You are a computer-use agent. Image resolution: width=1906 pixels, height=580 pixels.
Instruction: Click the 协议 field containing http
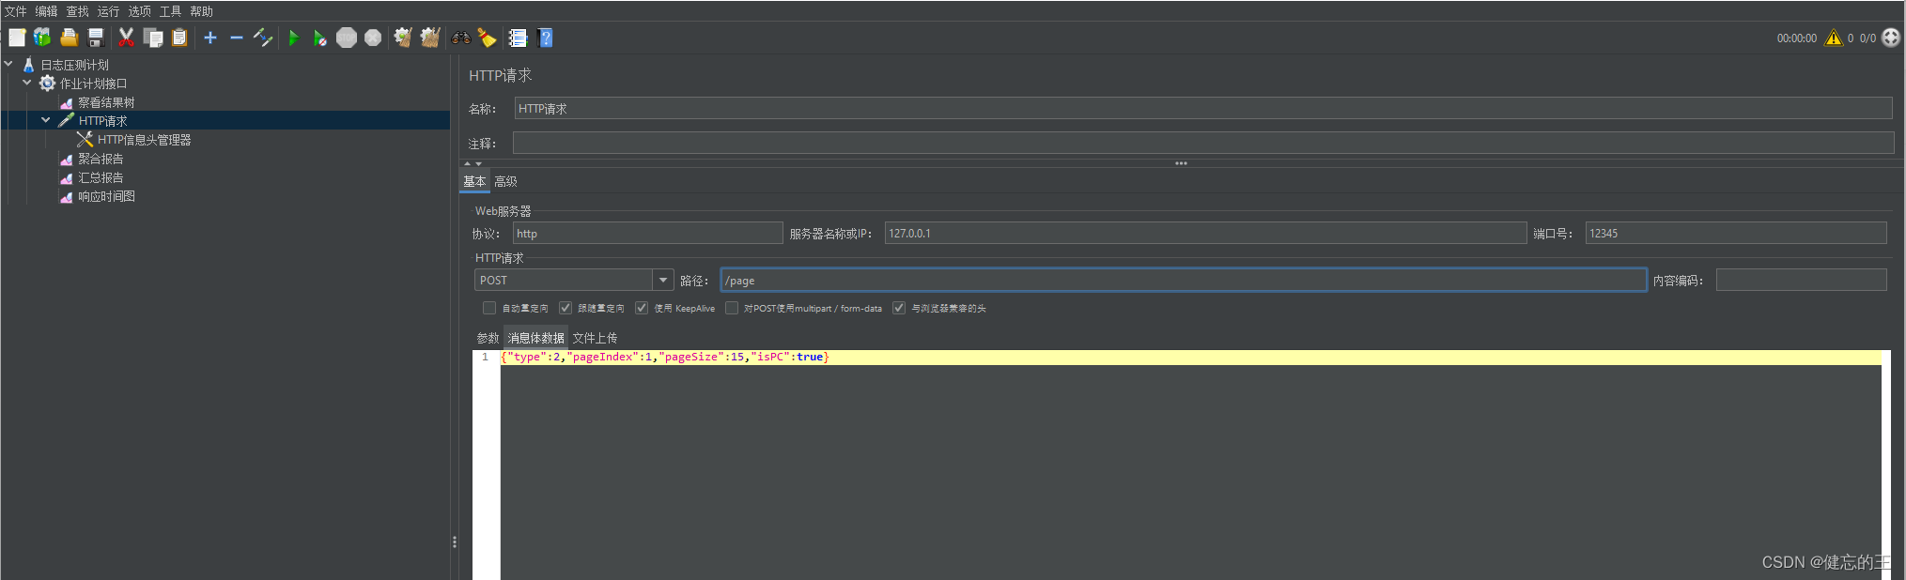point(647,233)
